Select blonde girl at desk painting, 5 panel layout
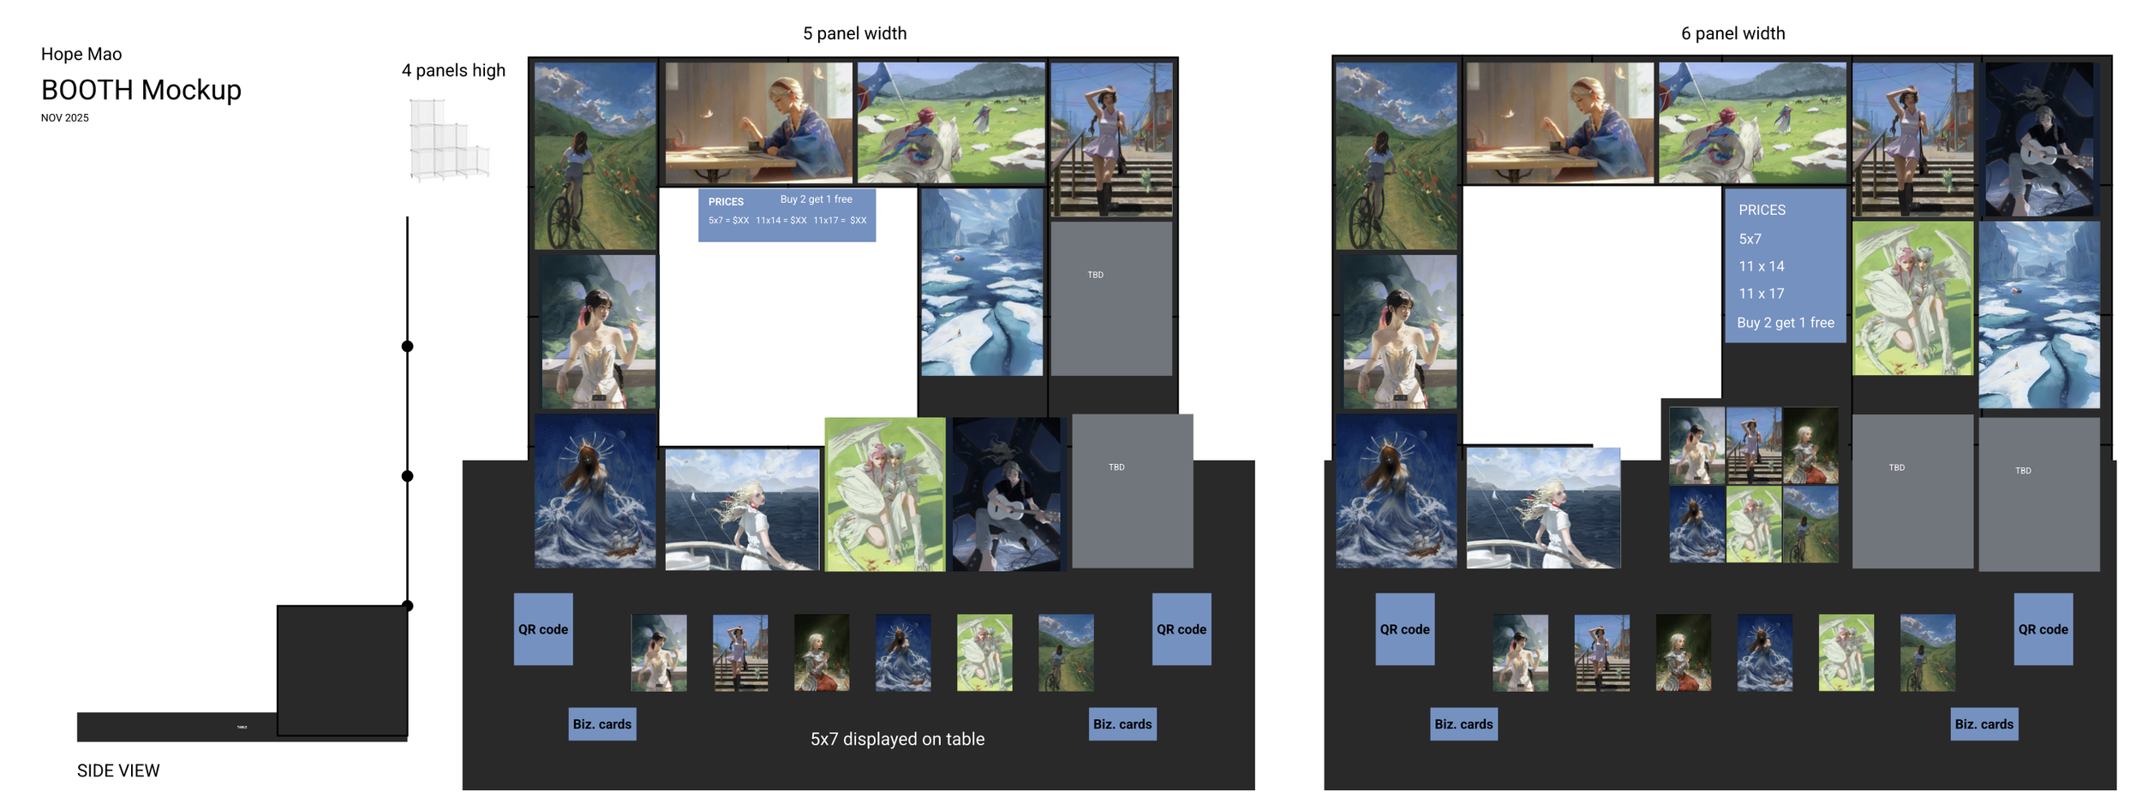 (759, 122)
